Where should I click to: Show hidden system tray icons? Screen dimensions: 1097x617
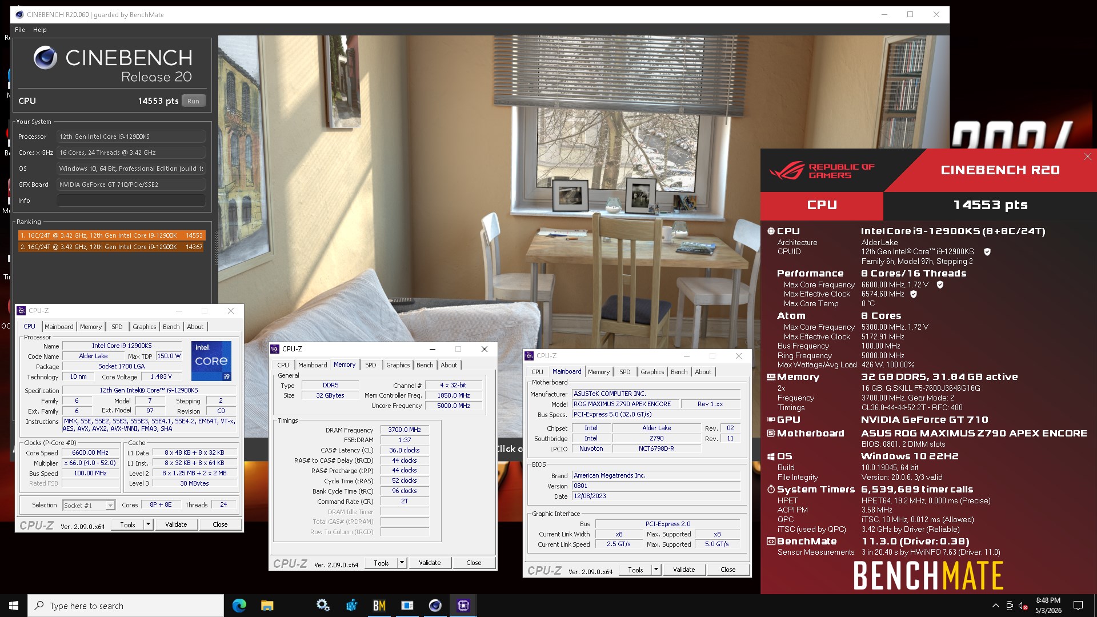click(995, 606)
